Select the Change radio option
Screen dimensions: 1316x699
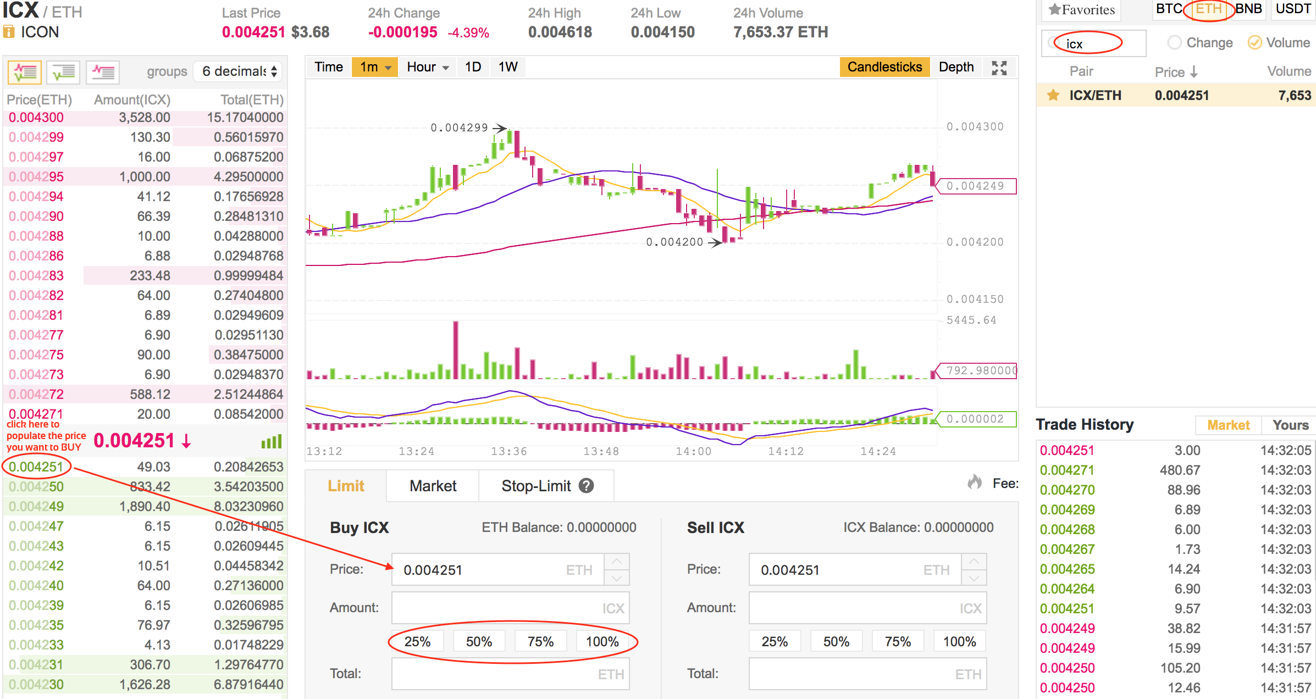coord(1174,43)
